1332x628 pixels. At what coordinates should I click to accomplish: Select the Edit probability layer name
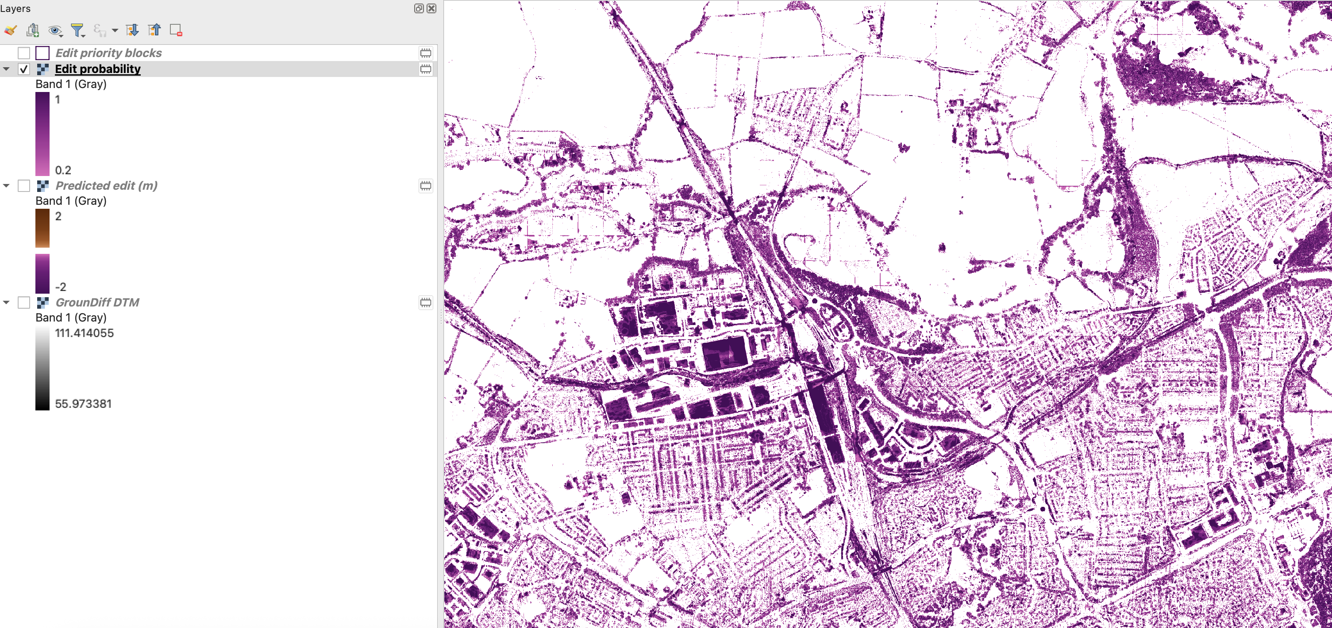[98, 69]
